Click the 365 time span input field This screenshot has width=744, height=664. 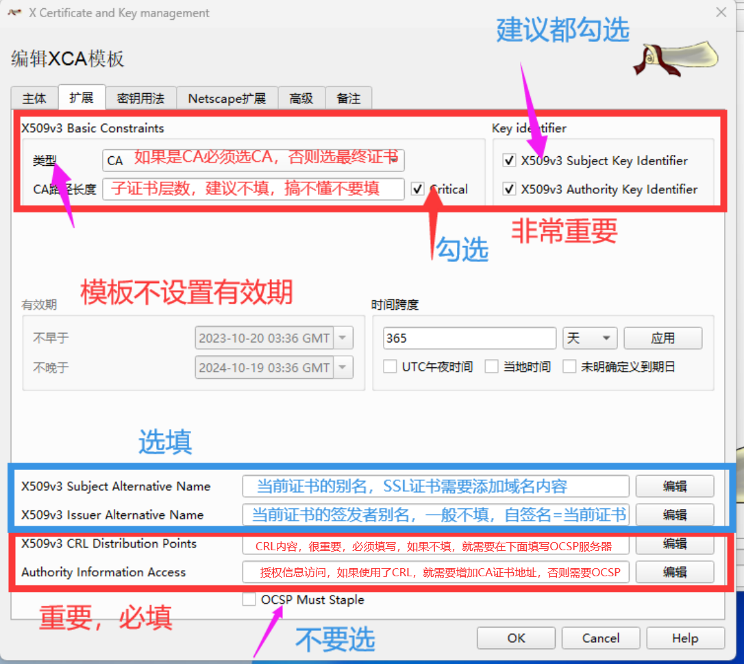click(x=469, y=338)
